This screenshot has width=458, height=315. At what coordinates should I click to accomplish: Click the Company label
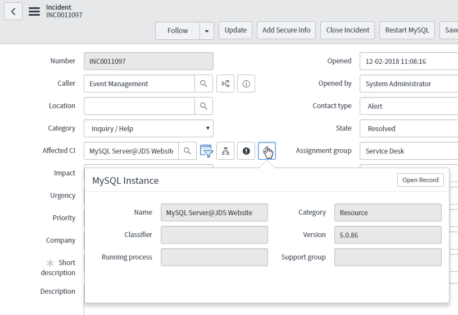[61, 240]
